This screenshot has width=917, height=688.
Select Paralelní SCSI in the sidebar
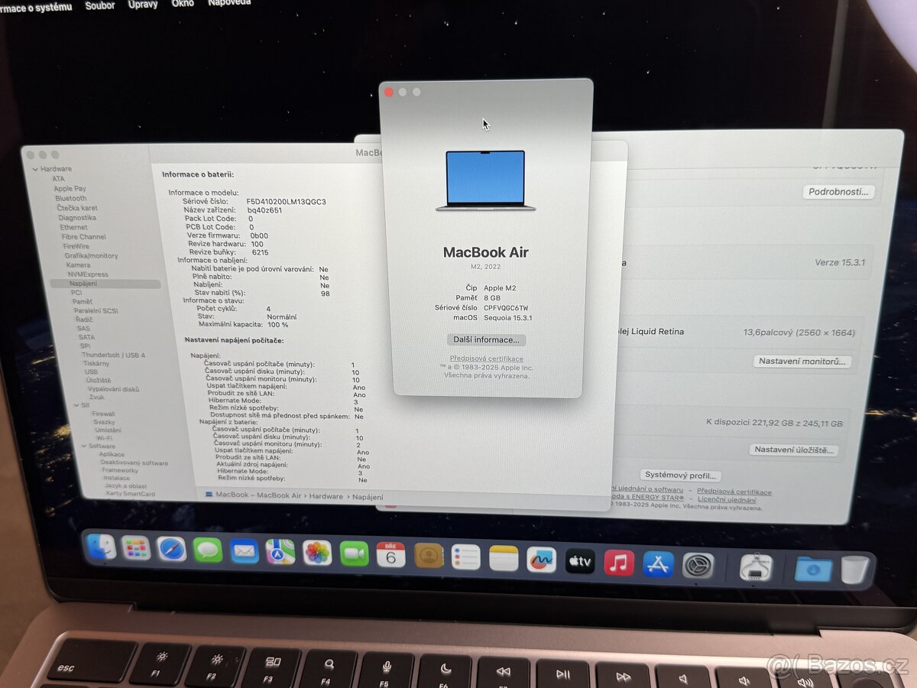(96, 311)
